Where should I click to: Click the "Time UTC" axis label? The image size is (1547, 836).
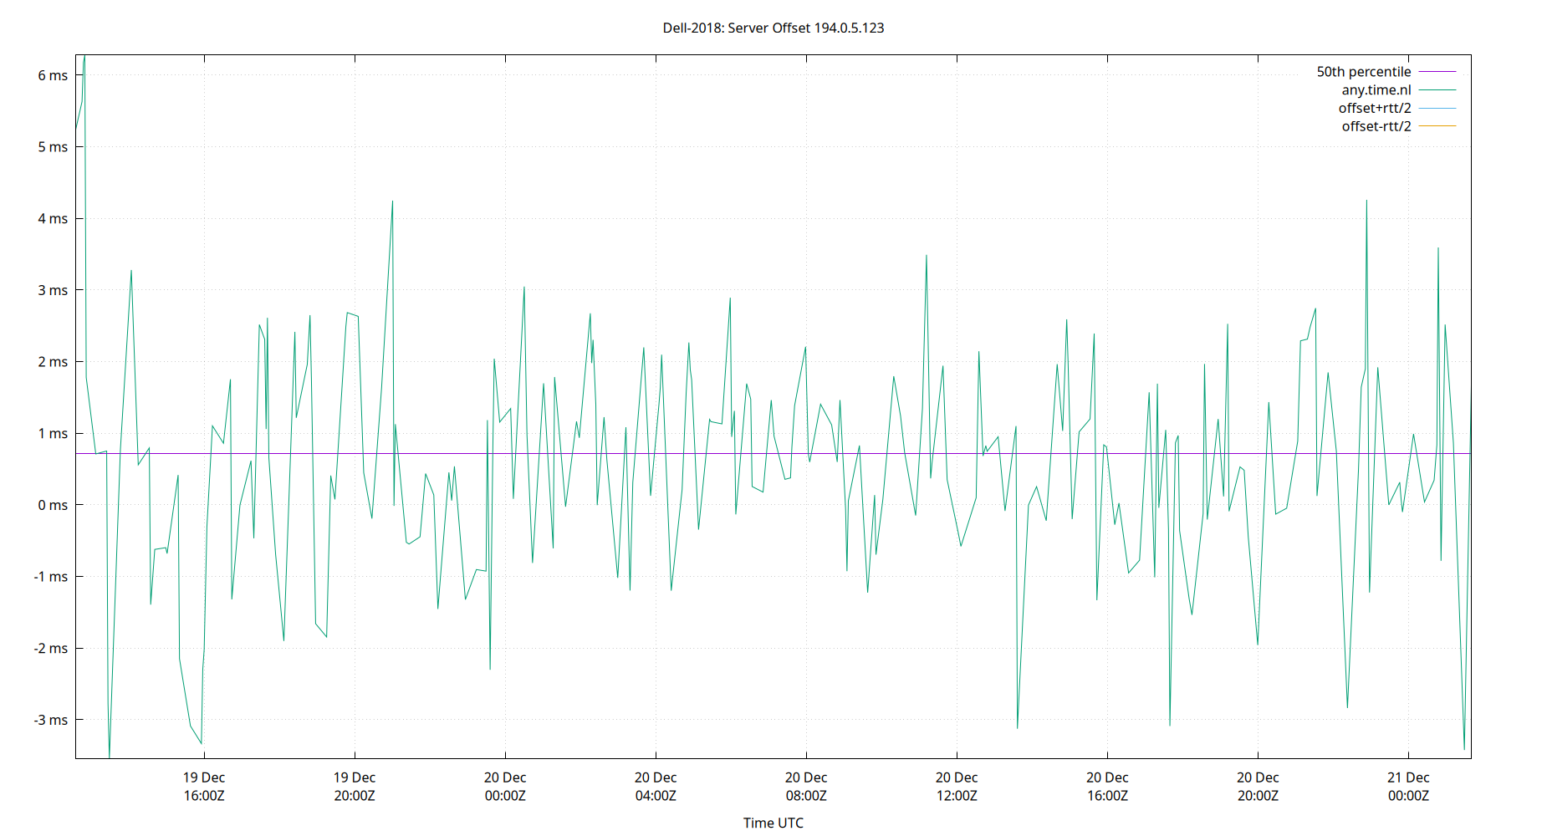coord(773,823)
